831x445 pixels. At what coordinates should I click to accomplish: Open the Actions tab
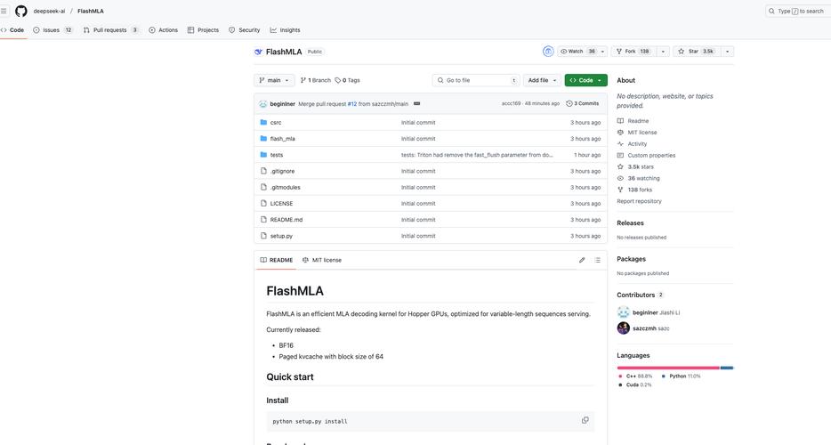click(x=163, y=30)
